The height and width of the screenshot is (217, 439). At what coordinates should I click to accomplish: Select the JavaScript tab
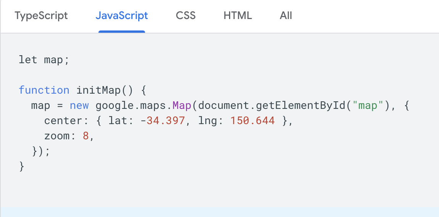[x=122, y=16]
